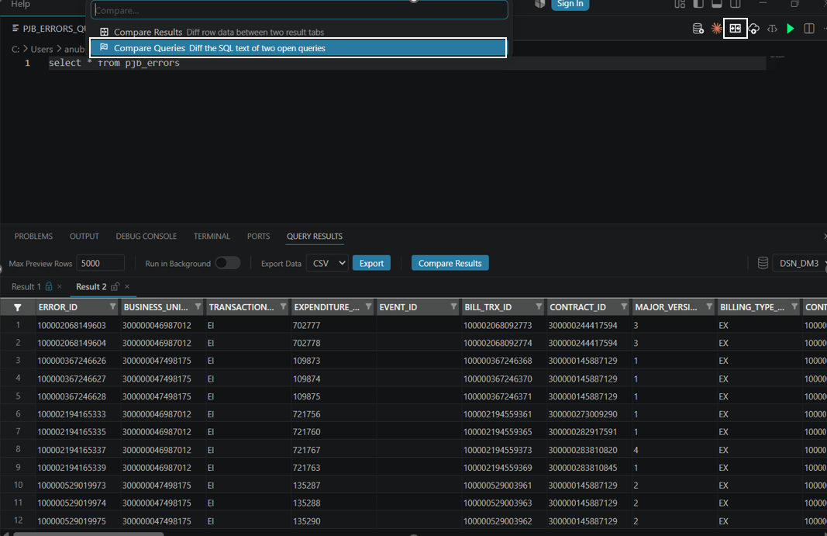Select cell 100000367246368 in BILL_TRX_ID

click(x=498, y=361)
